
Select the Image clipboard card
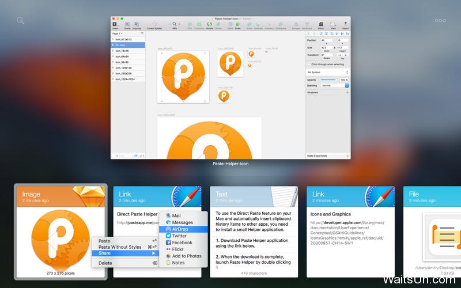61,232
